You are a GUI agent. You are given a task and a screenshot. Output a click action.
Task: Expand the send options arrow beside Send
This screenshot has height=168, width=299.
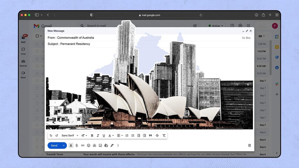[x=63, y=146]
